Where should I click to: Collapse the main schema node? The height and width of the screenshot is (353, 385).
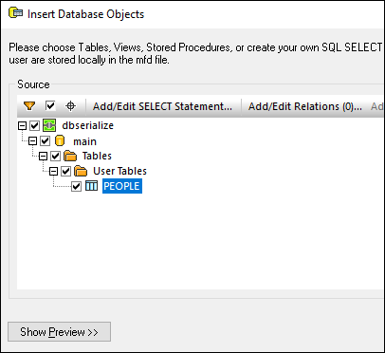(32, 141)
